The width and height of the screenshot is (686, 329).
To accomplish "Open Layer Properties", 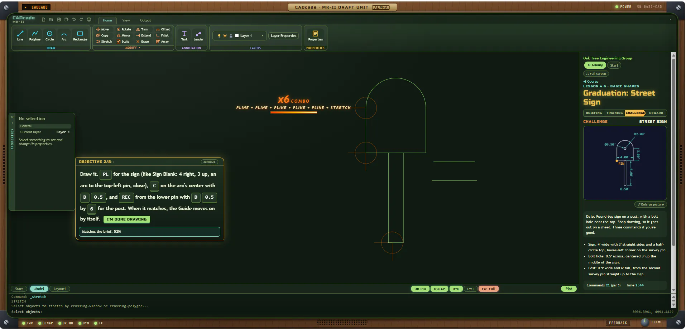I will (284, 36).
